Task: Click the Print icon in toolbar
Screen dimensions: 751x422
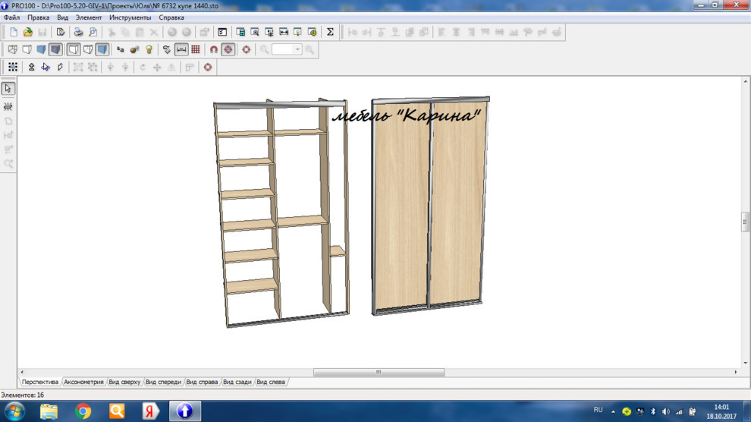Action: tap(78, 32)
